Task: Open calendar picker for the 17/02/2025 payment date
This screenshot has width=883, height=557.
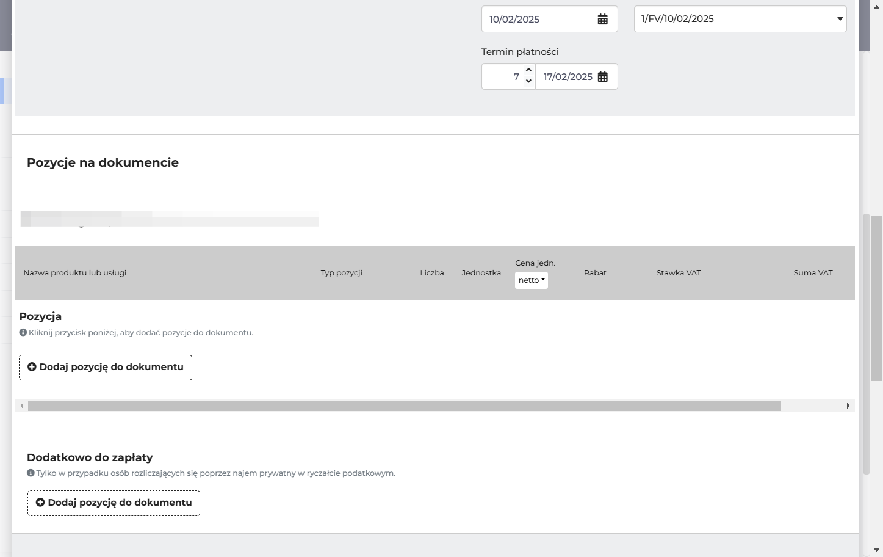Action: click(602, 76)
